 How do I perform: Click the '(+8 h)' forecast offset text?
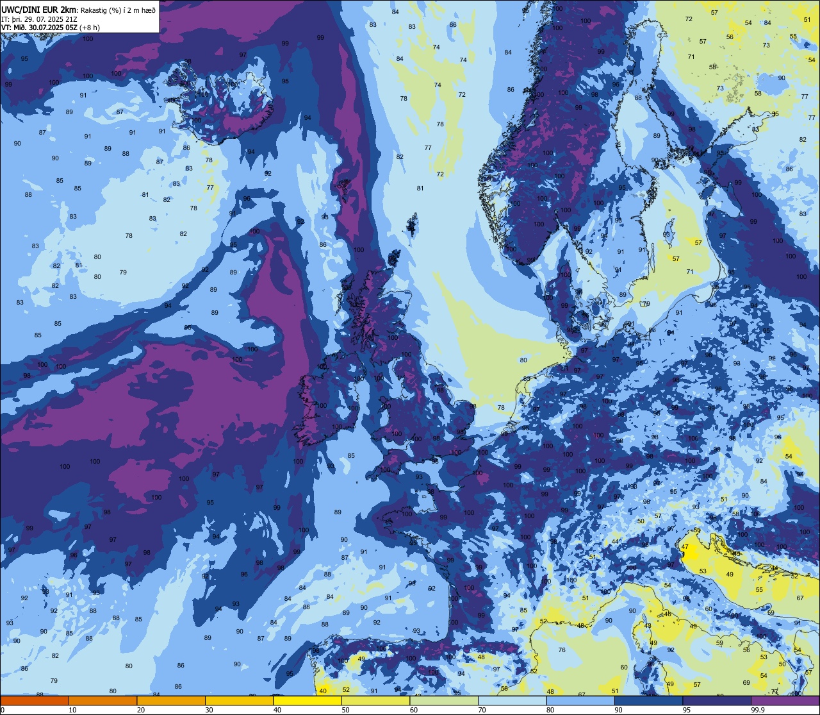coord(90,28)
